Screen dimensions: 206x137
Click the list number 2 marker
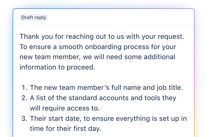(x=24, y=98)
